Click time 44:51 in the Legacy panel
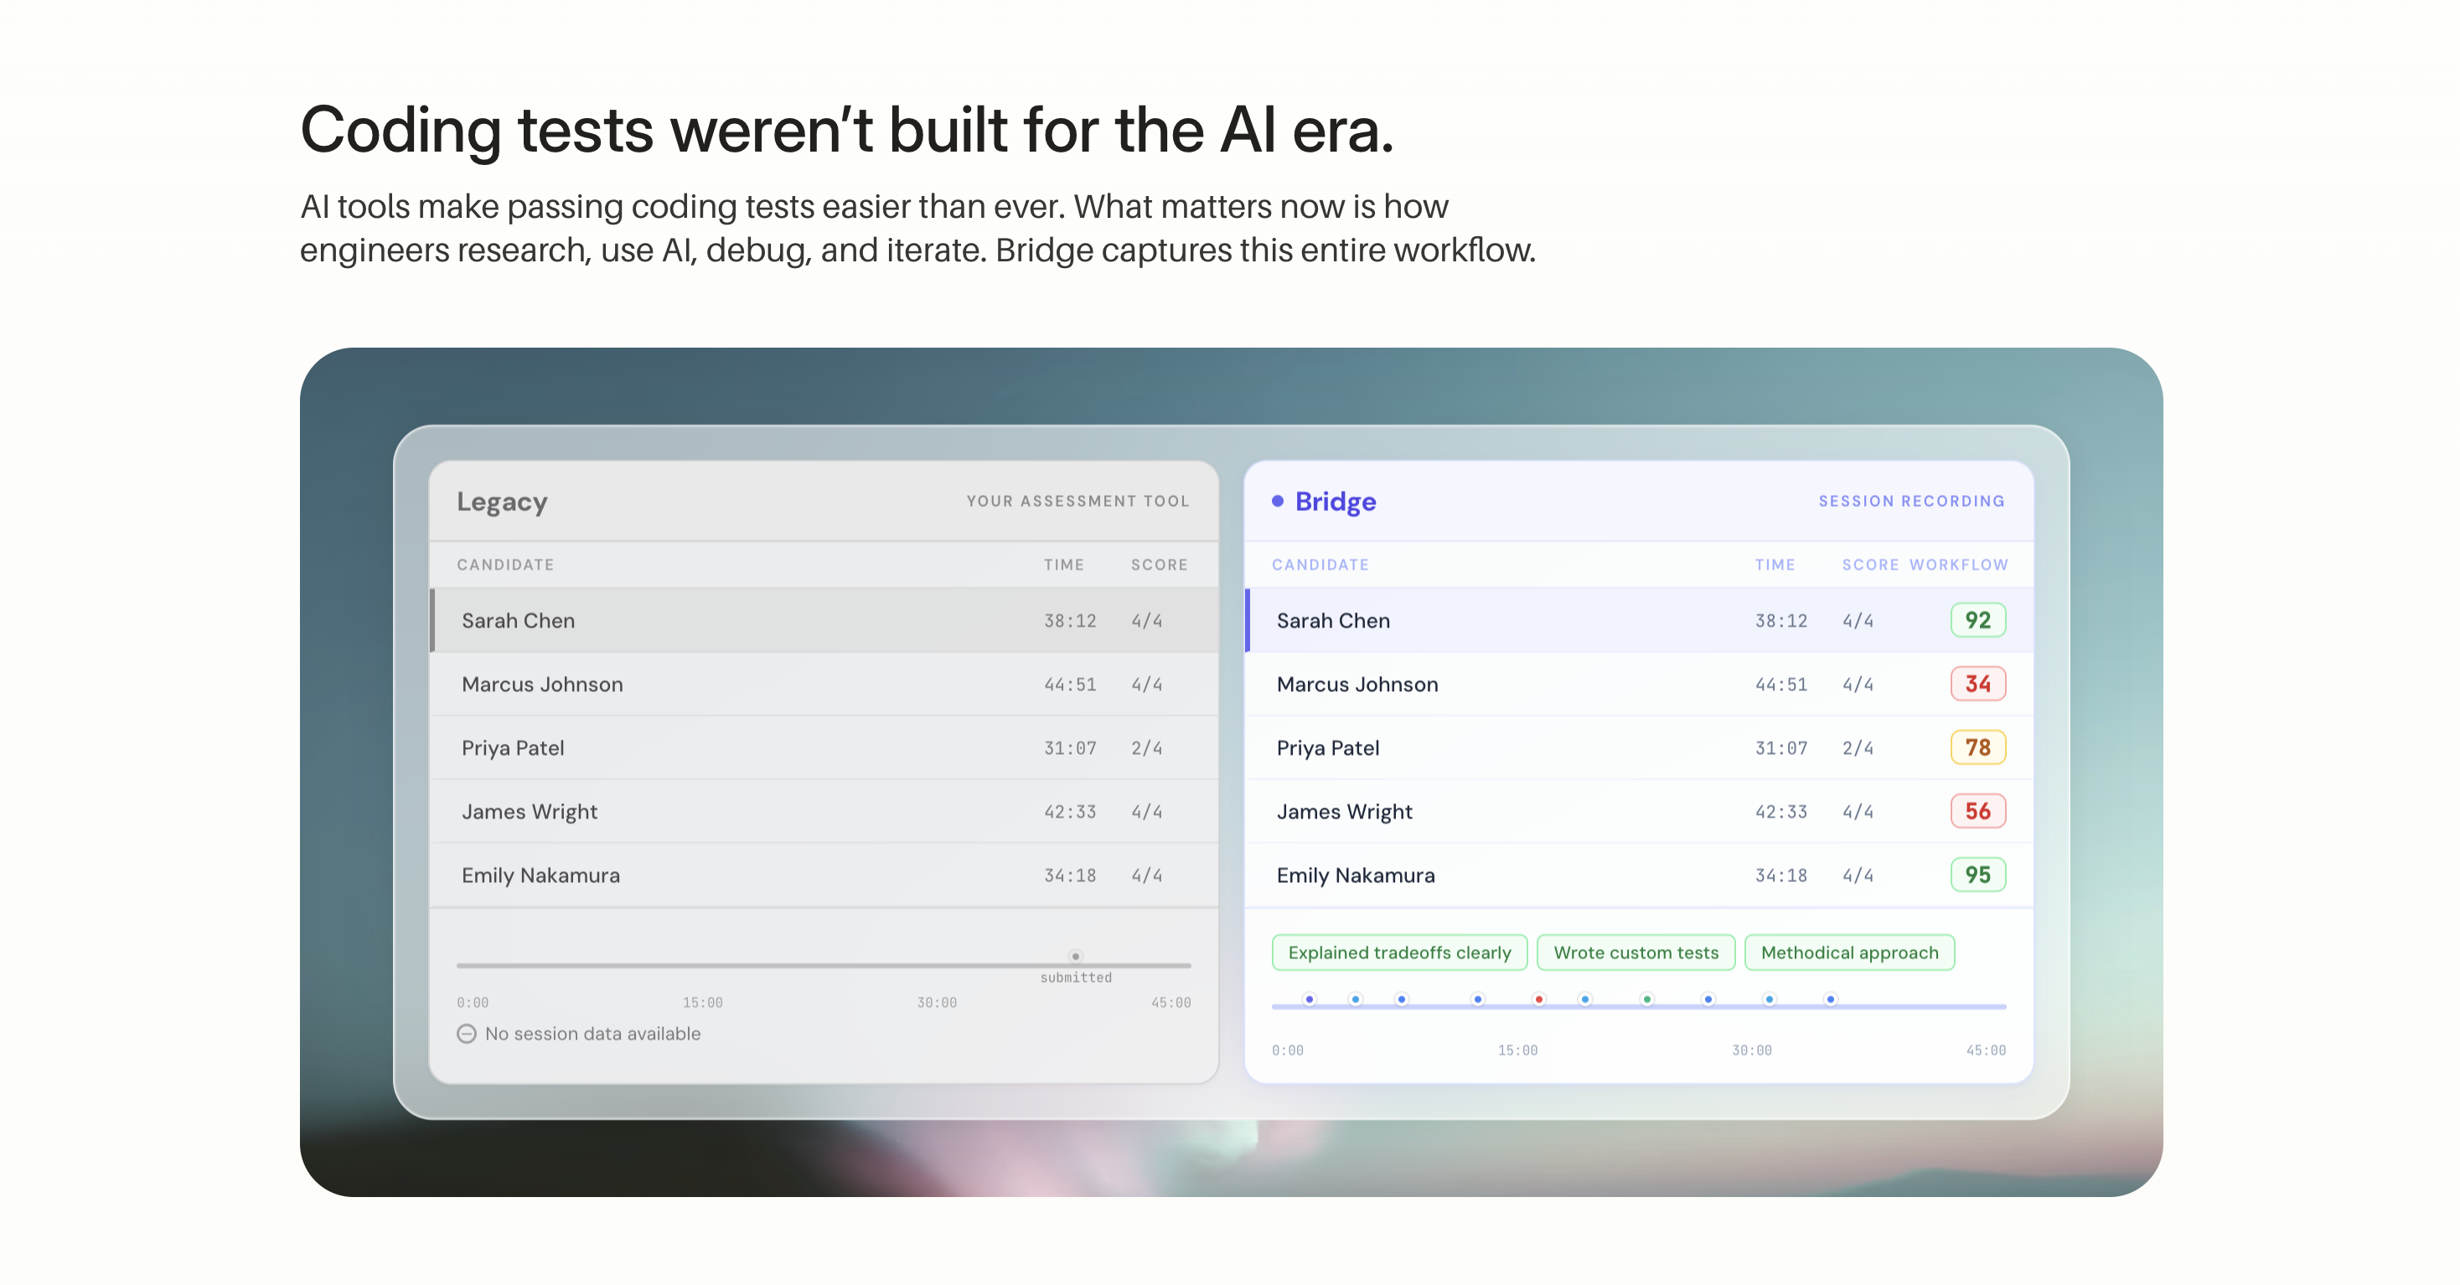The width and height of the screenshot is (2460, 1285). click(x=1070, y=685)
